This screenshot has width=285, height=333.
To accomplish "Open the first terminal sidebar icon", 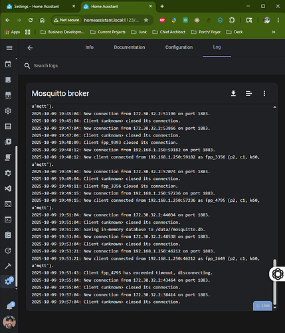I will tap(8, 204).
